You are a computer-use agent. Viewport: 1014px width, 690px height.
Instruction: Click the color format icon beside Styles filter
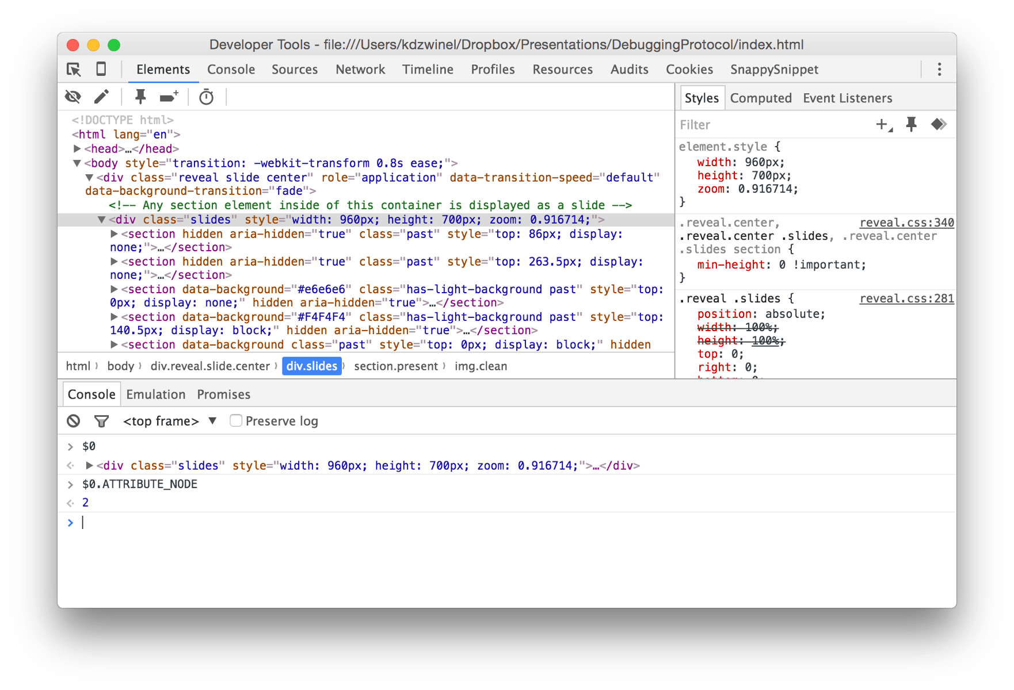pos(939,124)
